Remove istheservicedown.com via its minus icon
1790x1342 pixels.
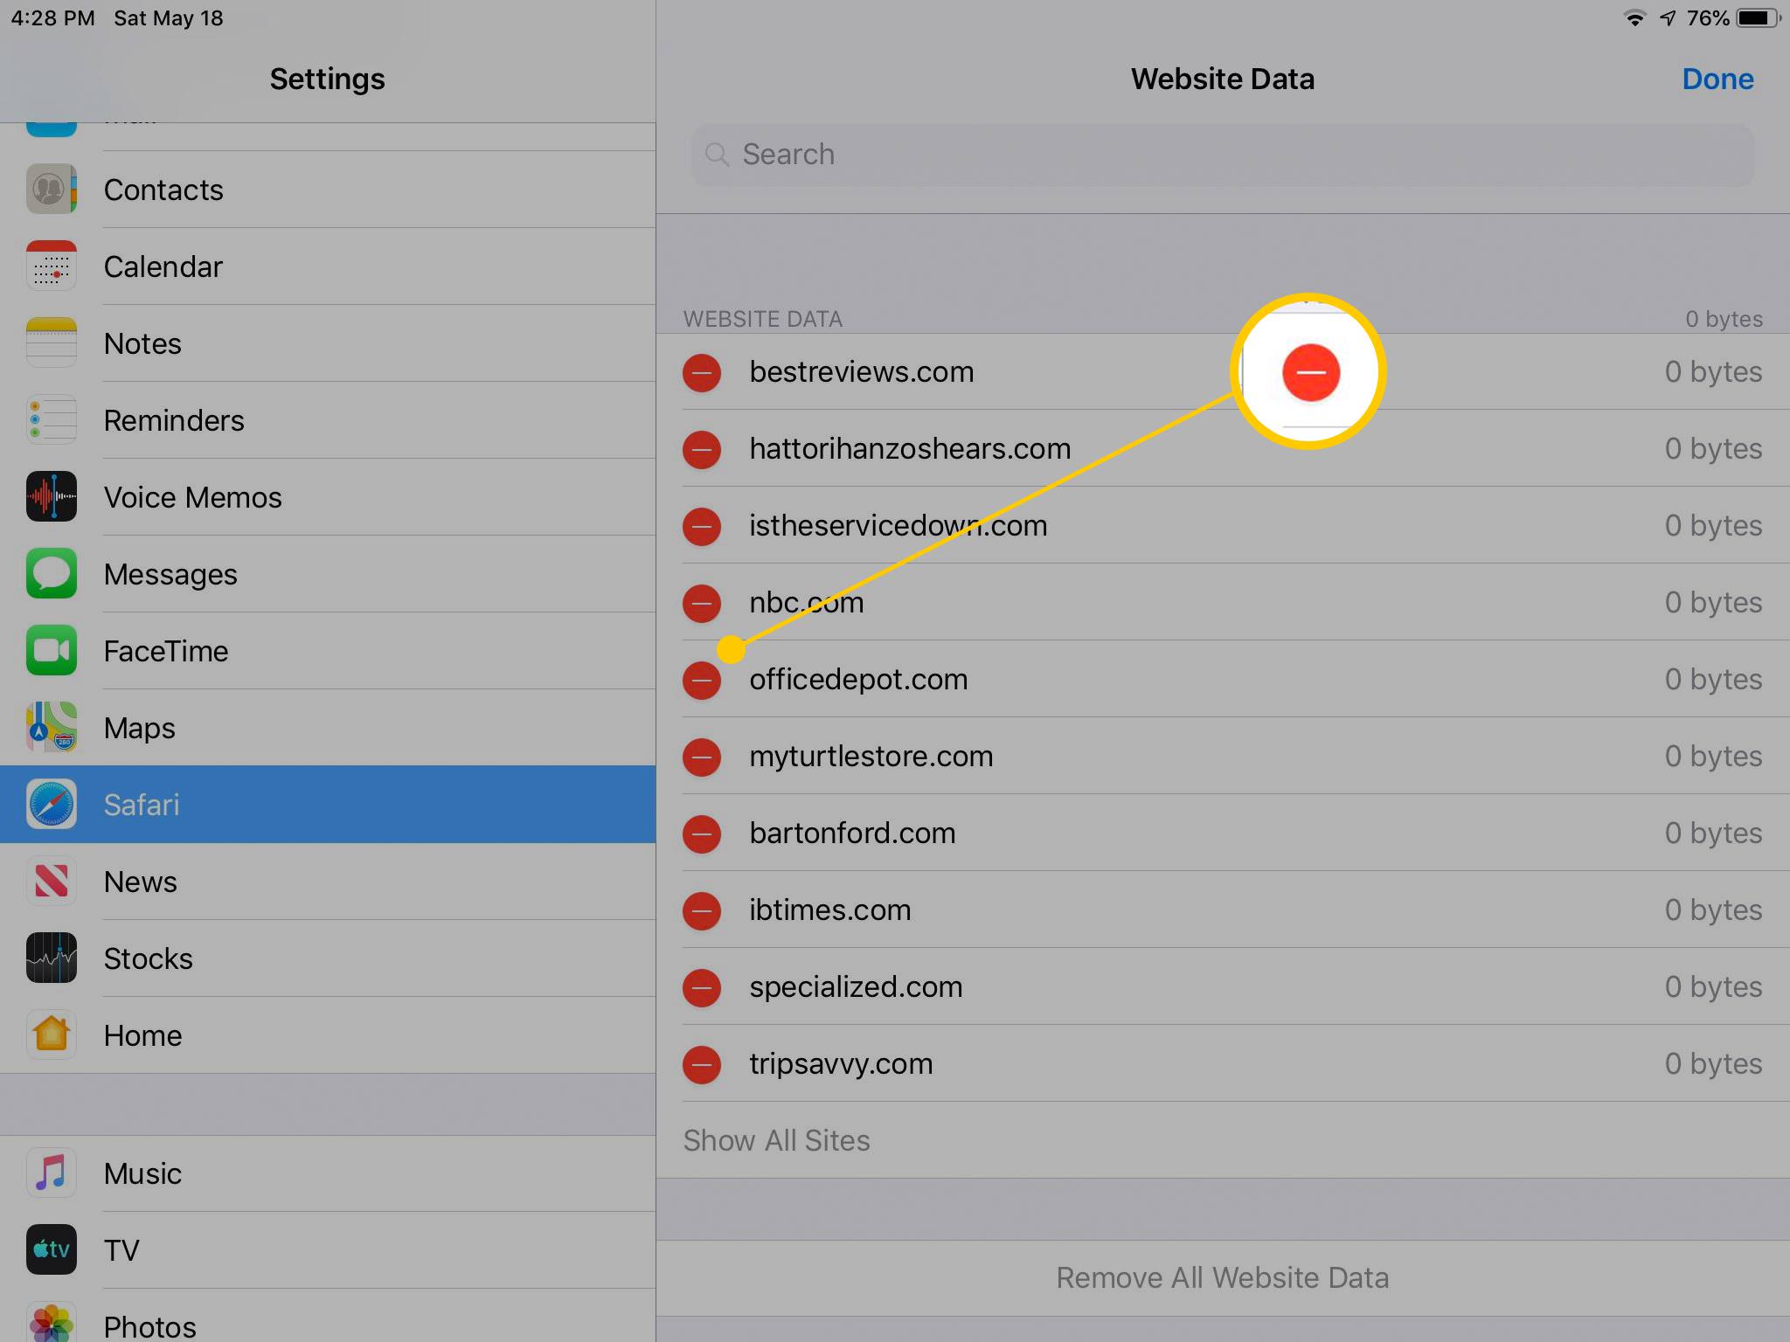(x=702, y=527)
